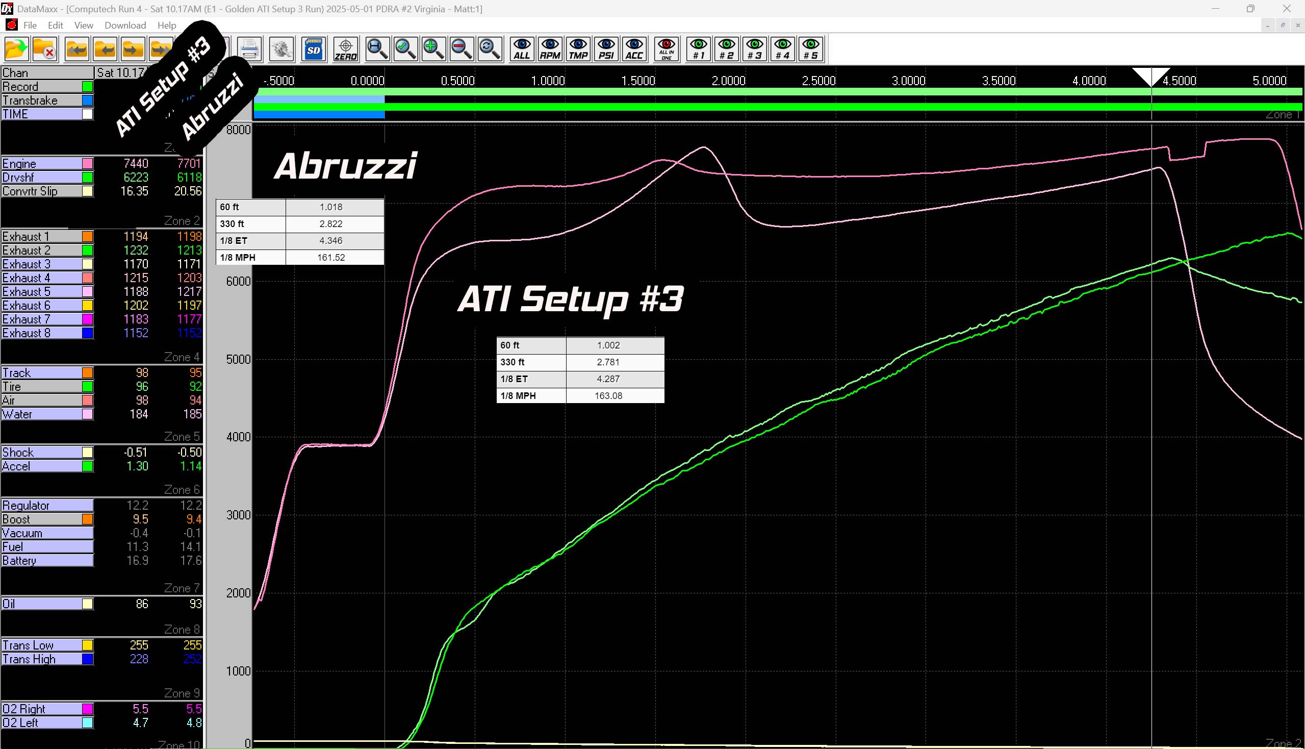Click the ZERO crosshair button
Screen dimensions: 1305x749
click(x=346, y=49)
